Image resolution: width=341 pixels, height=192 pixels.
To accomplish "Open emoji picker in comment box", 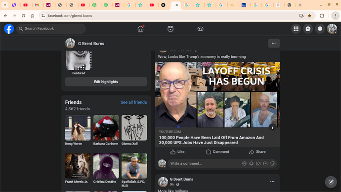I will pos(251,163).
